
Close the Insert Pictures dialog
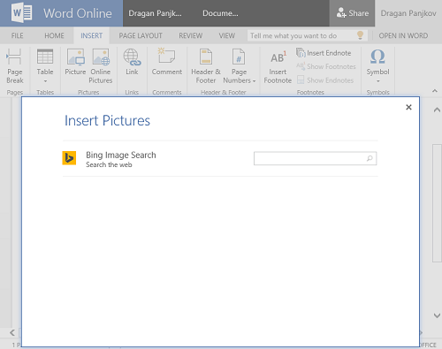coord(408,107)
